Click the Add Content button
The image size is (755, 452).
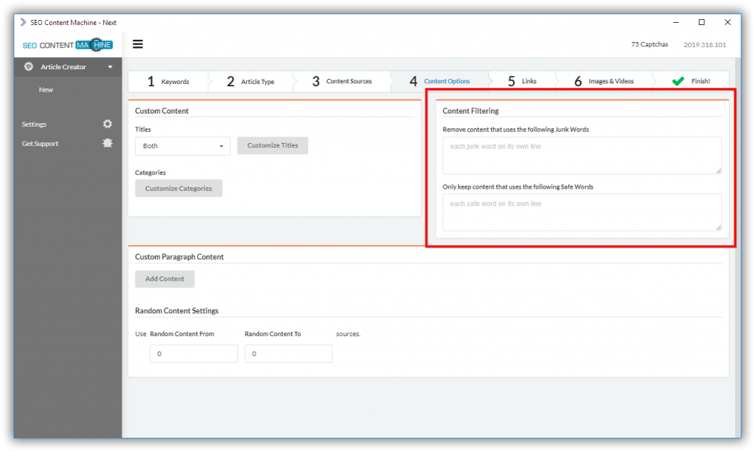click(x=164, y=279)
